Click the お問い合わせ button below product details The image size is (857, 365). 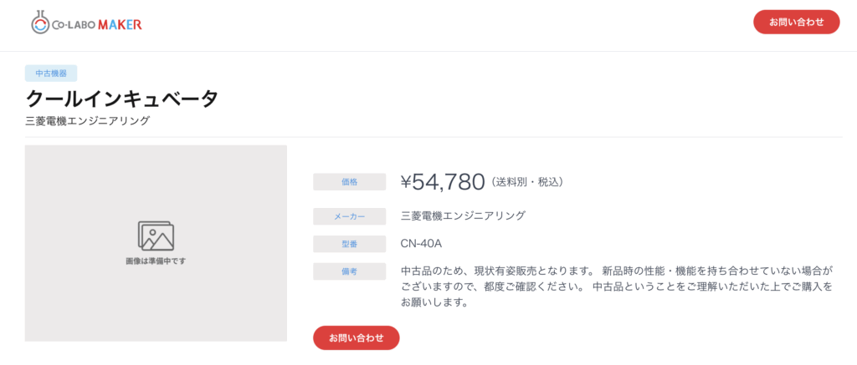point(357,337)
